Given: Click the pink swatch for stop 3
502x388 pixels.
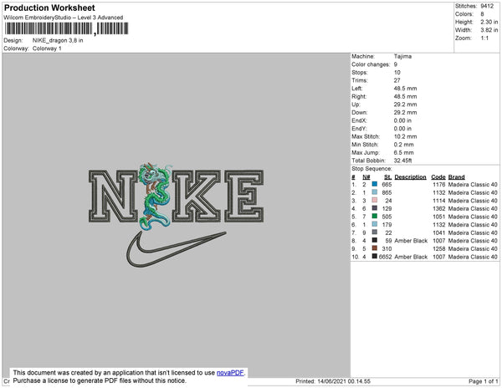Looking at the screenshot, I should [x=375, y=200].
